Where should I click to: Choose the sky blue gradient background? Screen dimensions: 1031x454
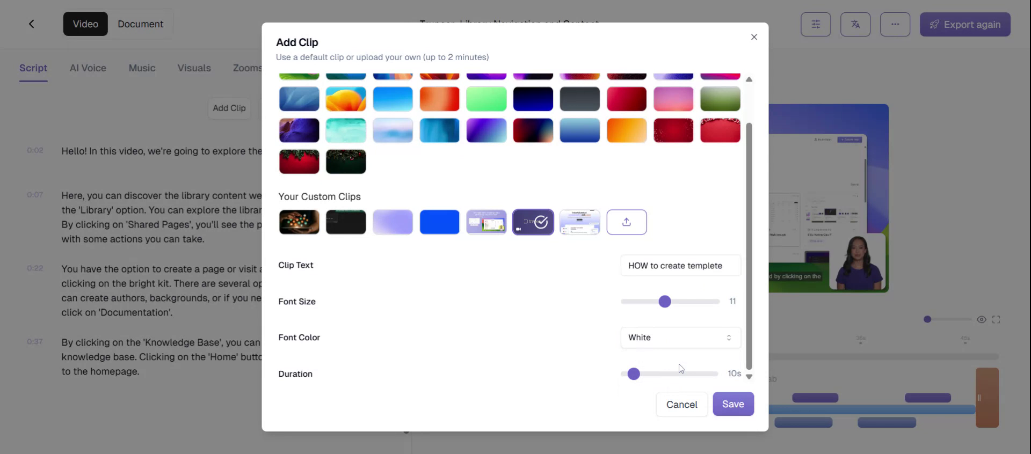click(x=393, y=99)
